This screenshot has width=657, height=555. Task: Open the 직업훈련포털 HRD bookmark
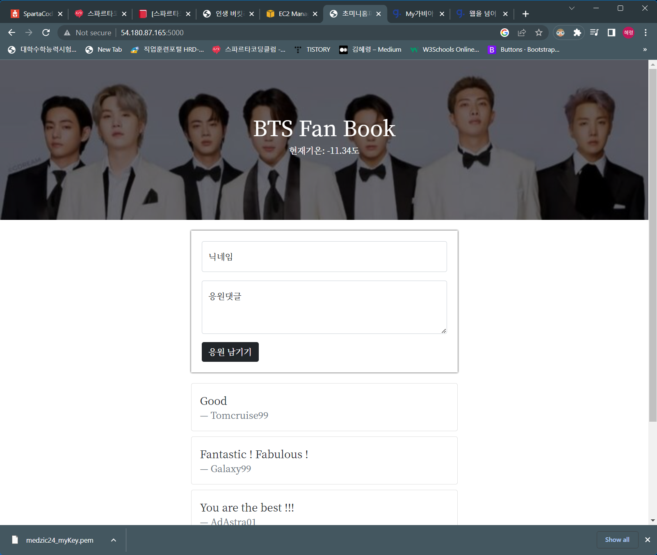167,50
